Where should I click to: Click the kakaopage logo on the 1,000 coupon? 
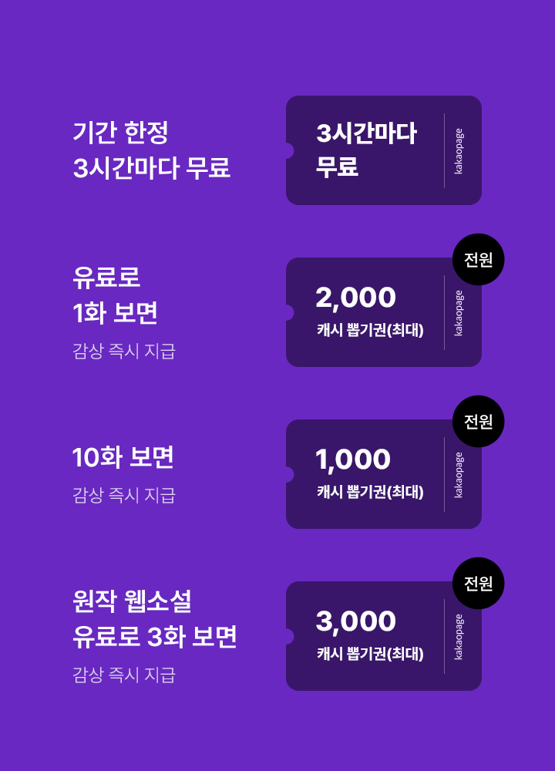[459, 475]
